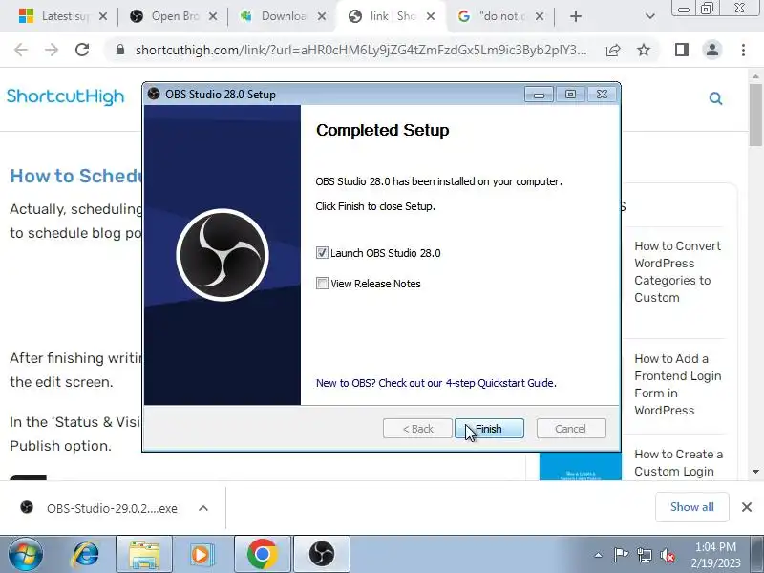Open the network tray icon

[x=644, y=555]
